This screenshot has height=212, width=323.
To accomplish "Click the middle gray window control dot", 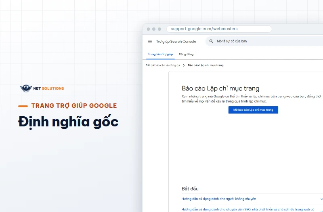I will (x=154, y=29).
